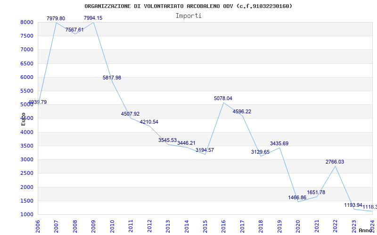Click the 7979.80 data label for 2007
Image resolution: width=377 pixels, height=235 pixels.
tap(56, 18)
